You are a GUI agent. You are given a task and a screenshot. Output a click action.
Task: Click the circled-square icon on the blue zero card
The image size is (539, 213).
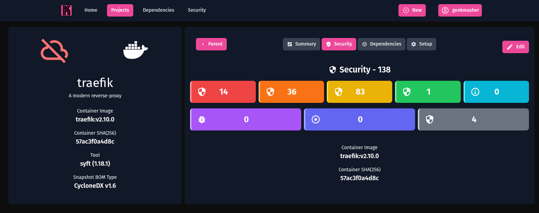[x=315, y=119]
